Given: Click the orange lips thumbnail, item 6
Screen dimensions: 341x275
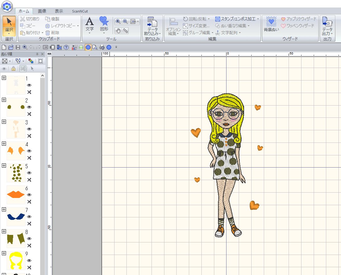Looking at the screenshot, I should (x=16, y=195).
